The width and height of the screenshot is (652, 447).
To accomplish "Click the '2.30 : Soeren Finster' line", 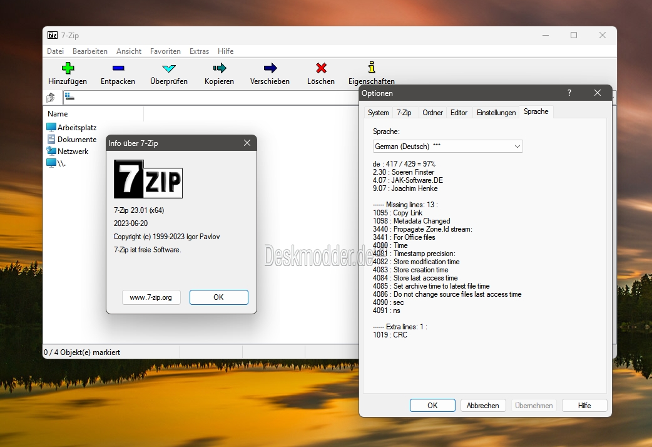I will coord(404,172).
